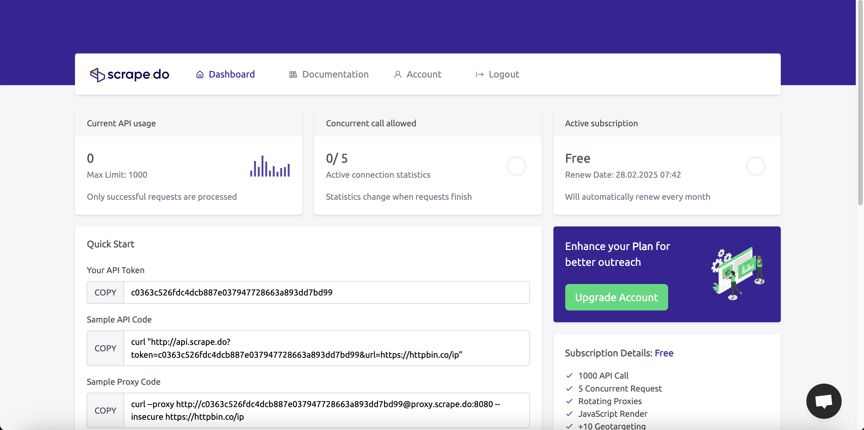Viewport: 864px width, 430px height.
Task: Click the API usage bar chart
Action: (270, 166)
